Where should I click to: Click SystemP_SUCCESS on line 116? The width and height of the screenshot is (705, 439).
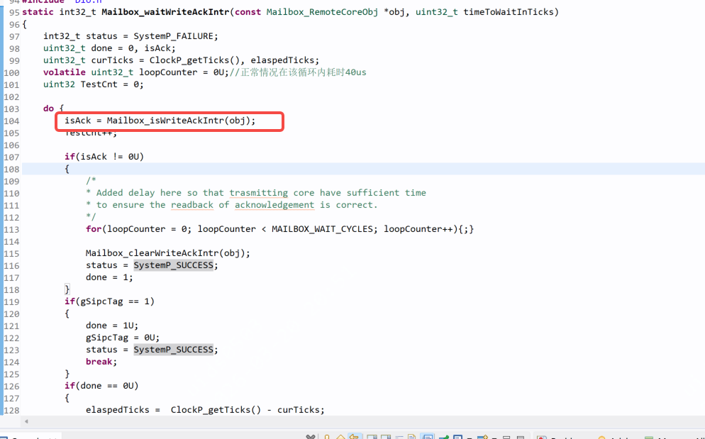[173, 265]
